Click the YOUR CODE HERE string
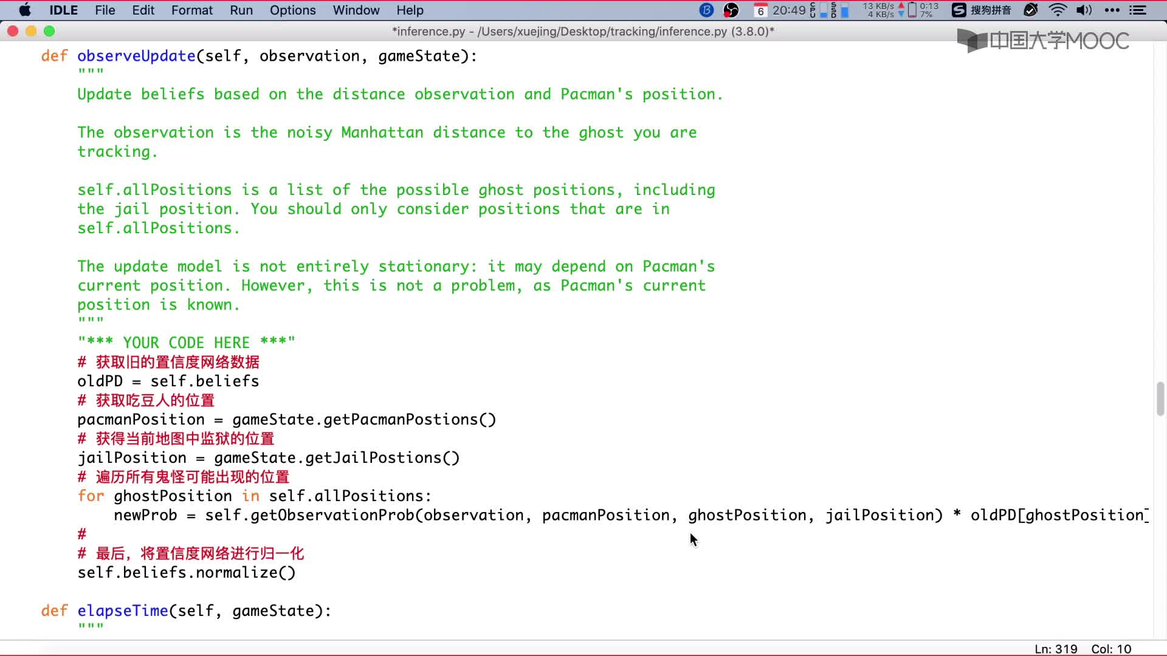This screenshot has width=1167, height=656. [x=187, y=342]
